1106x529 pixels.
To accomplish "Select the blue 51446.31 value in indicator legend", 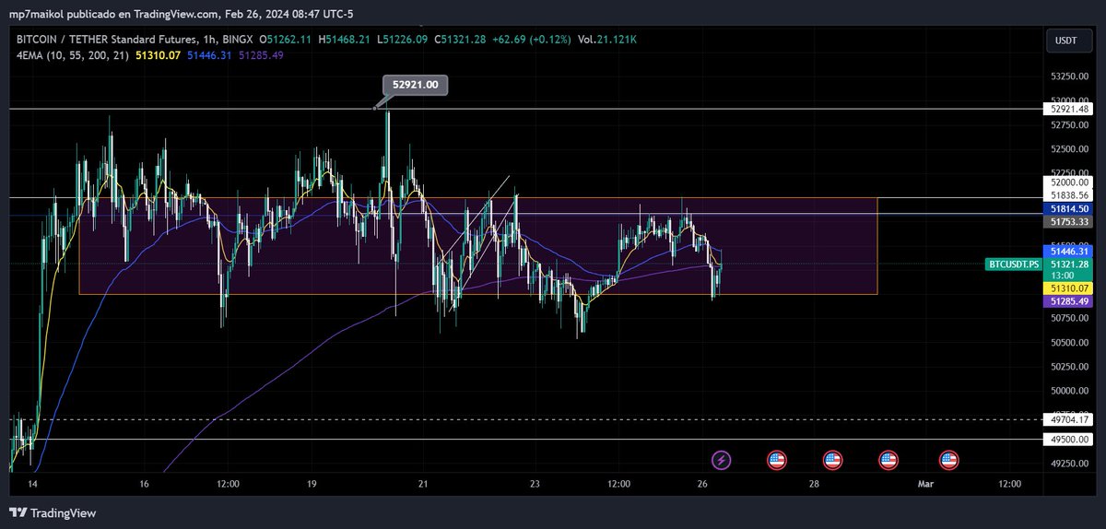I will tap(208, 55).
